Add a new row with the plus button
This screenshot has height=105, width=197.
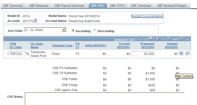pyautogui.click(x=181, y=54)
